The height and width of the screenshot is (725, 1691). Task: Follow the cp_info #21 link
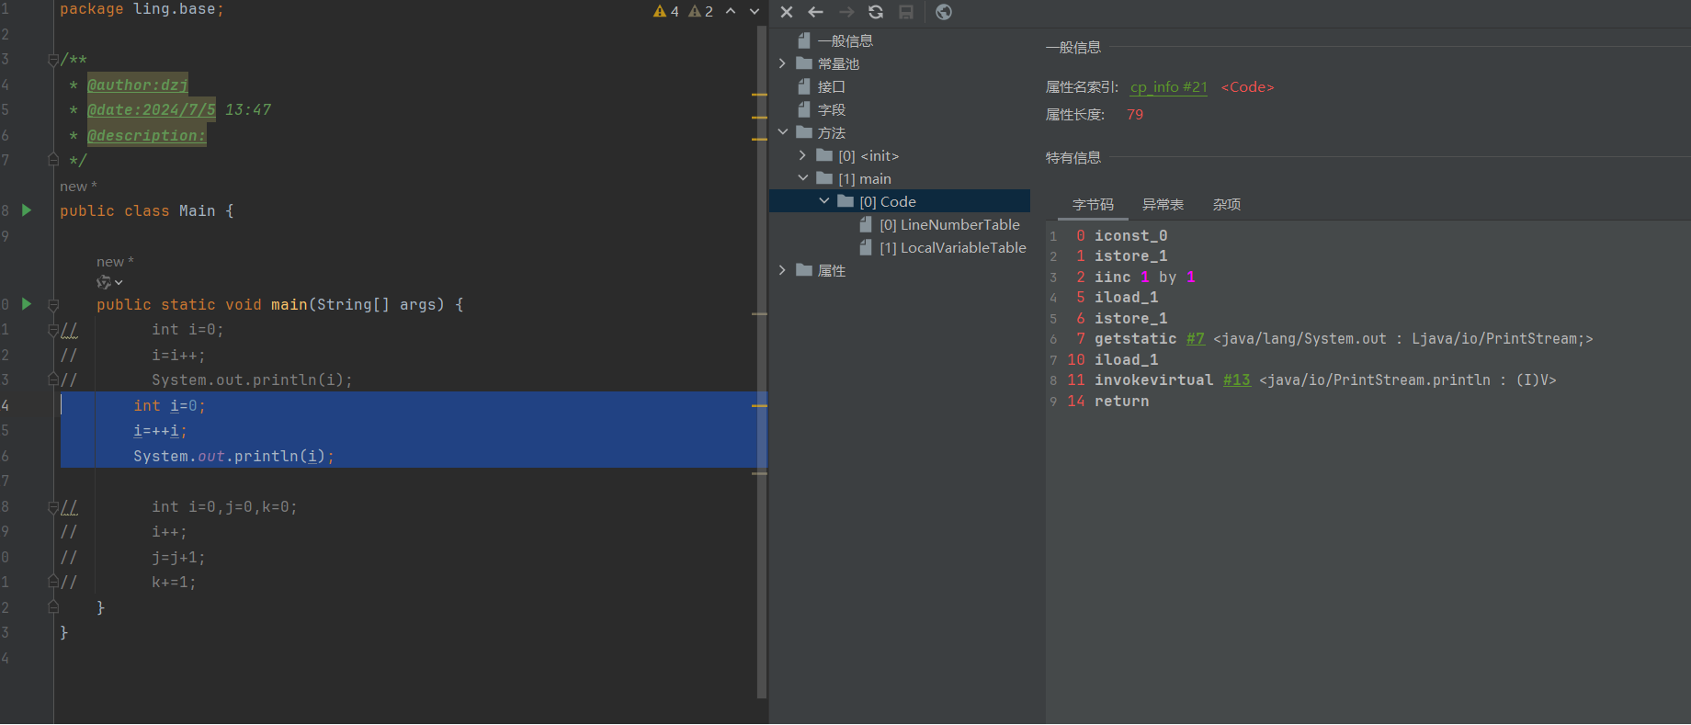click(x=1168, y=86)
